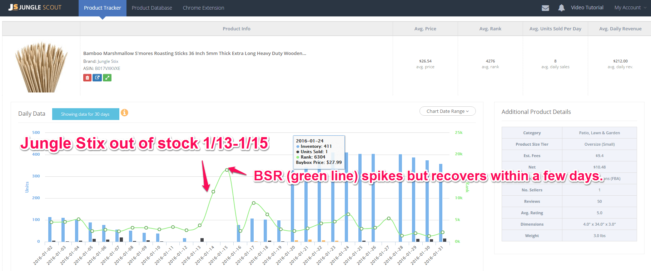Click the Inventory: 411 tooltip line
The image size is (651, 271).
314,146
